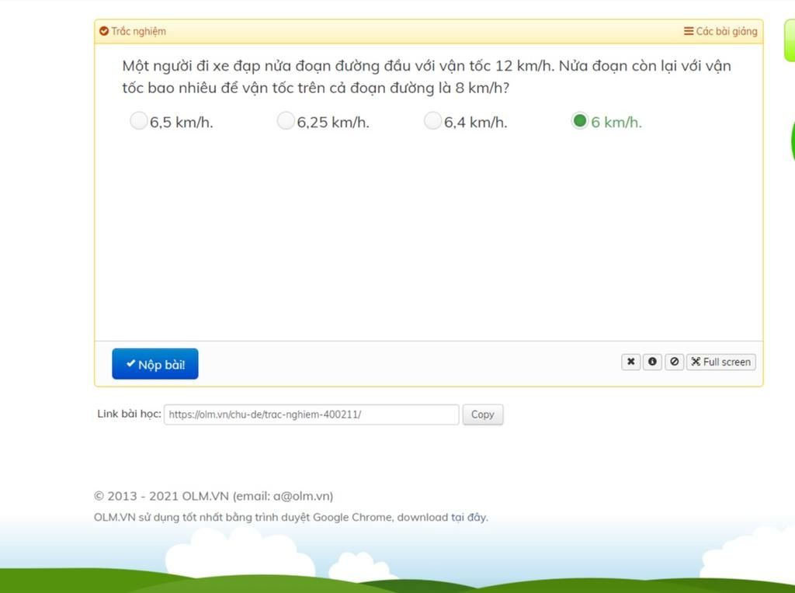Open the info icon button

652,362
